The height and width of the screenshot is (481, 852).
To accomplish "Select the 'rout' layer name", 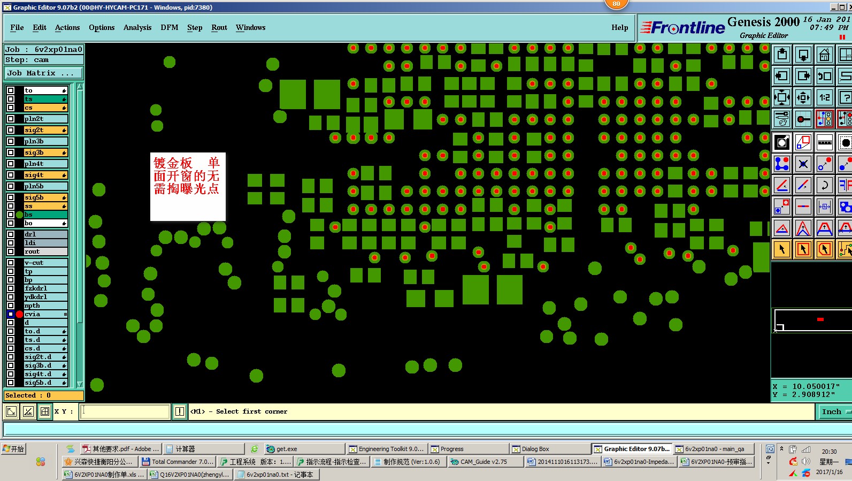I will pyautogui.click(x=46, y=251).
